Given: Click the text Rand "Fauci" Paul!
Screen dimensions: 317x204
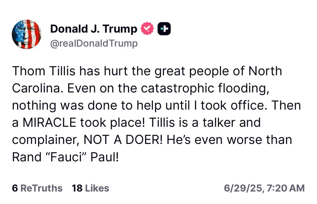Looking at the screenshot, I should click(65, 157).
